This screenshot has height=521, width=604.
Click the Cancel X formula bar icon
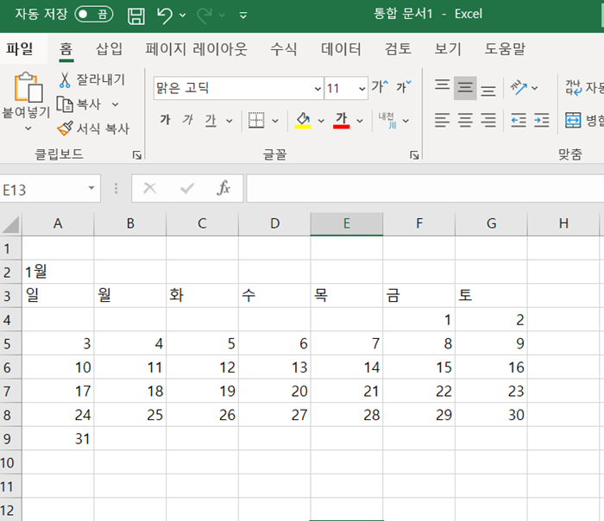point(149,188)
